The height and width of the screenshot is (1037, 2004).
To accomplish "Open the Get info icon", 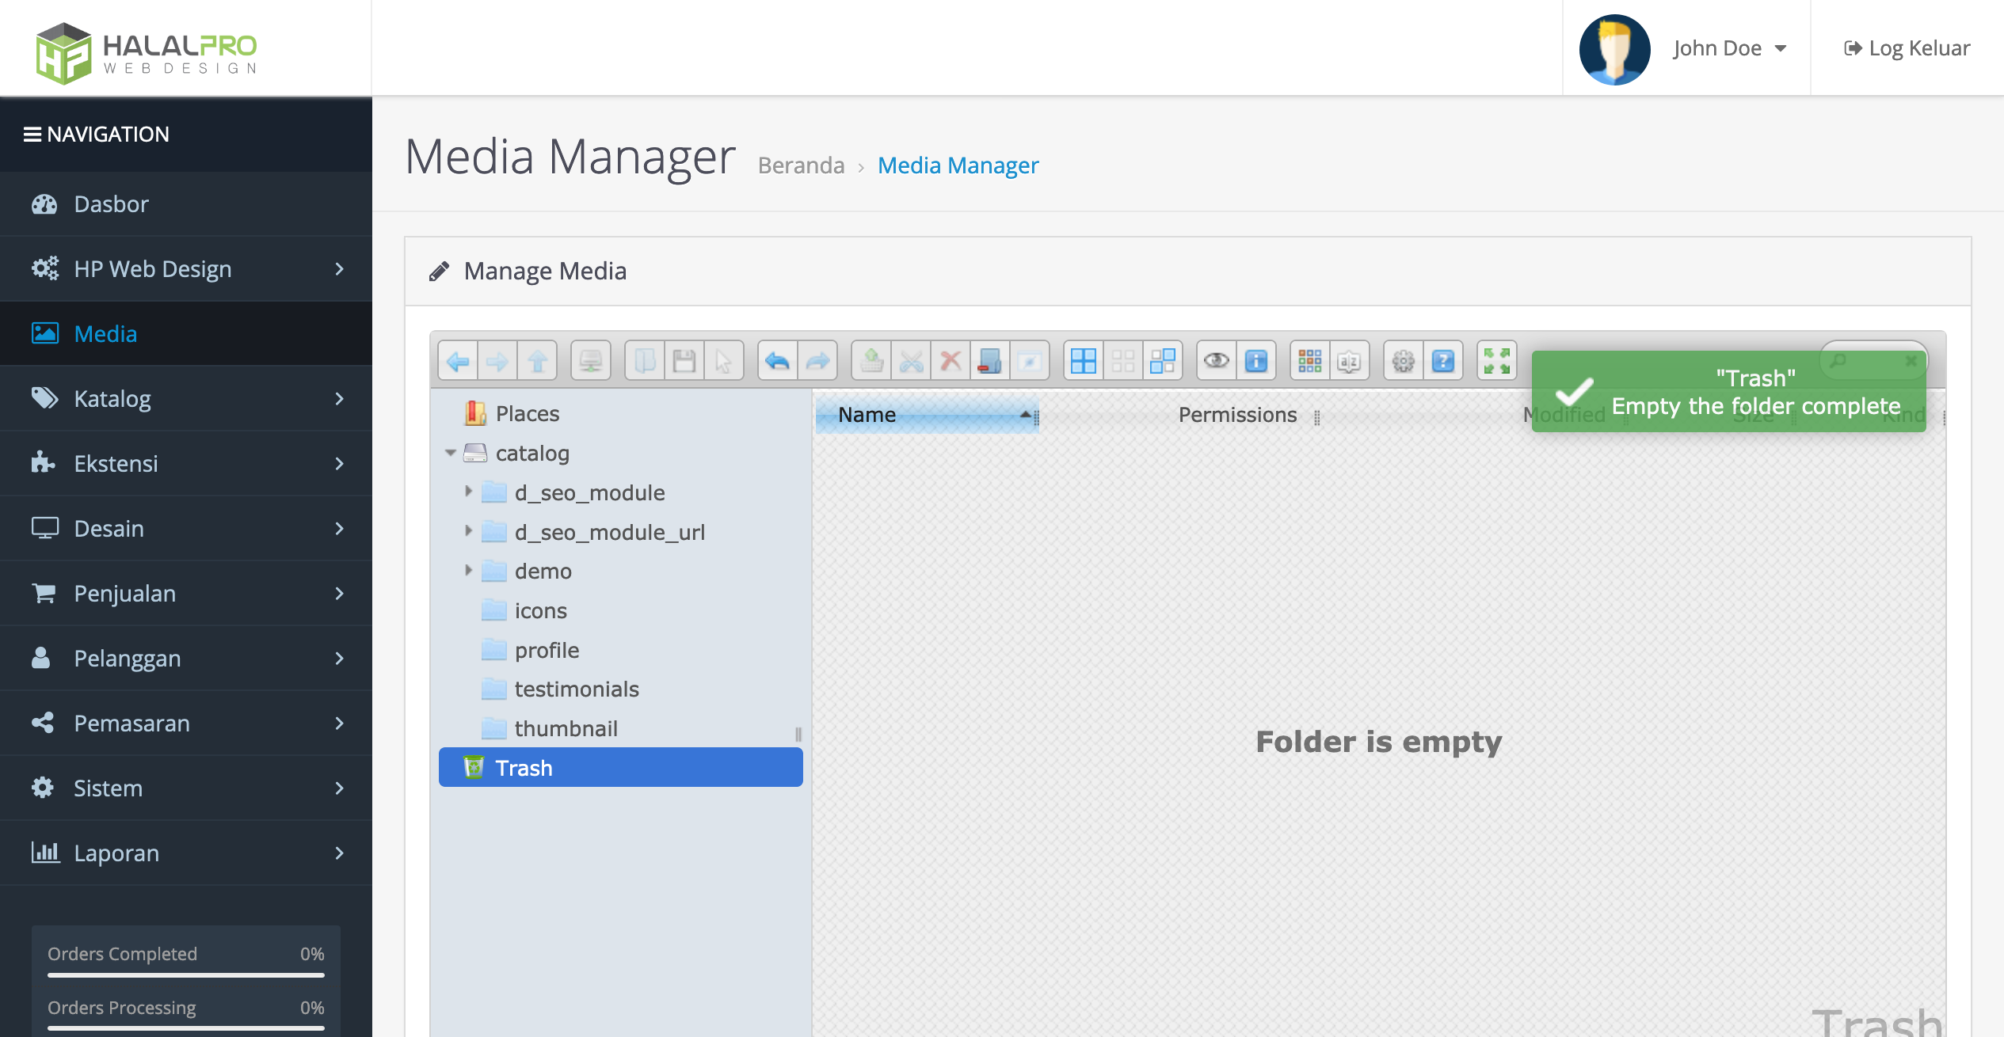I will (1256, 361).
